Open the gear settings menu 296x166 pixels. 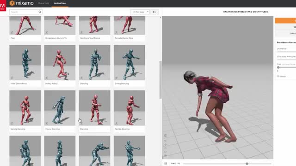pos(154,12)
